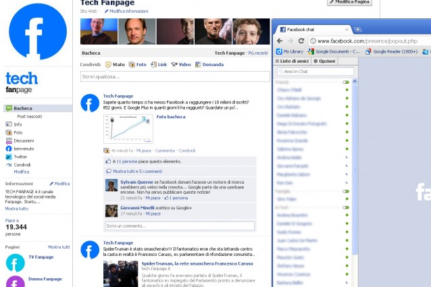Click Mi piace under Giovanni Minelli comment
The width and height of the screenshot is (431, 287).
point(153,213)
